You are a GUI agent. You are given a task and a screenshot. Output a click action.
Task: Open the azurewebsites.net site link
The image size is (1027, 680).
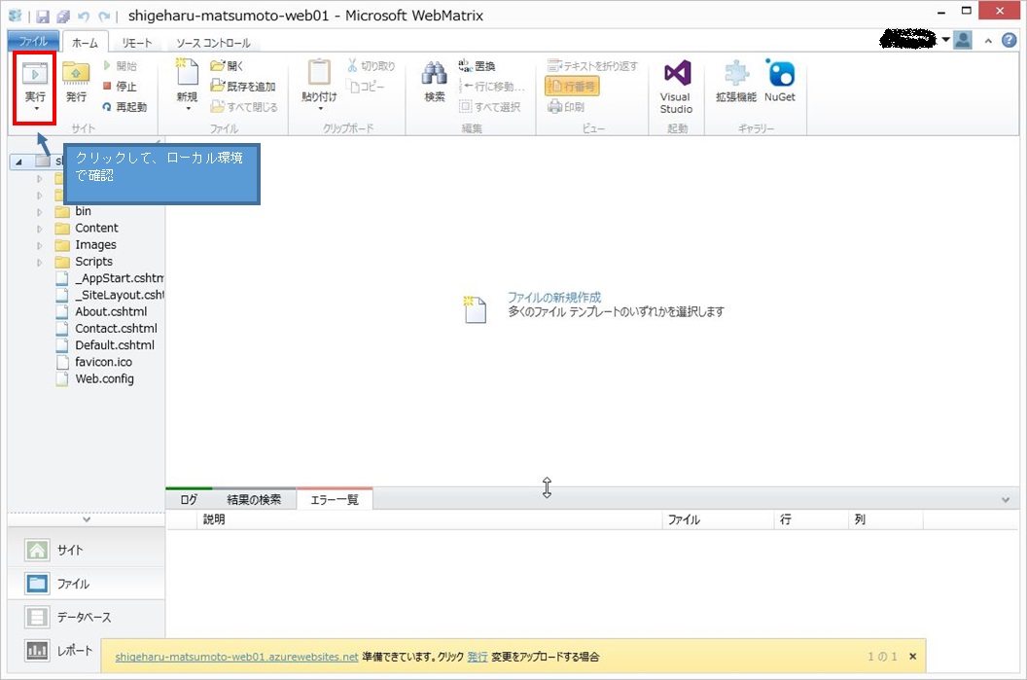(236, 657)
